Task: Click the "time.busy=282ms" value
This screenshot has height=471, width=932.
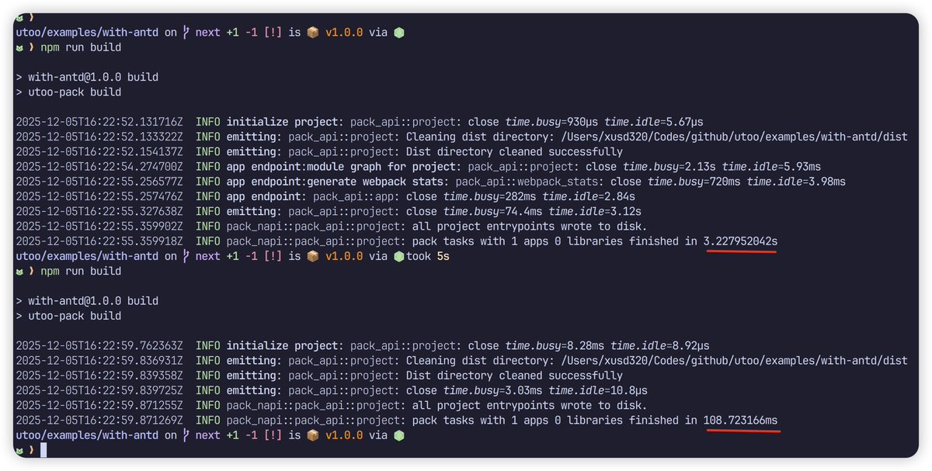Action: click(x=489, y=196)
